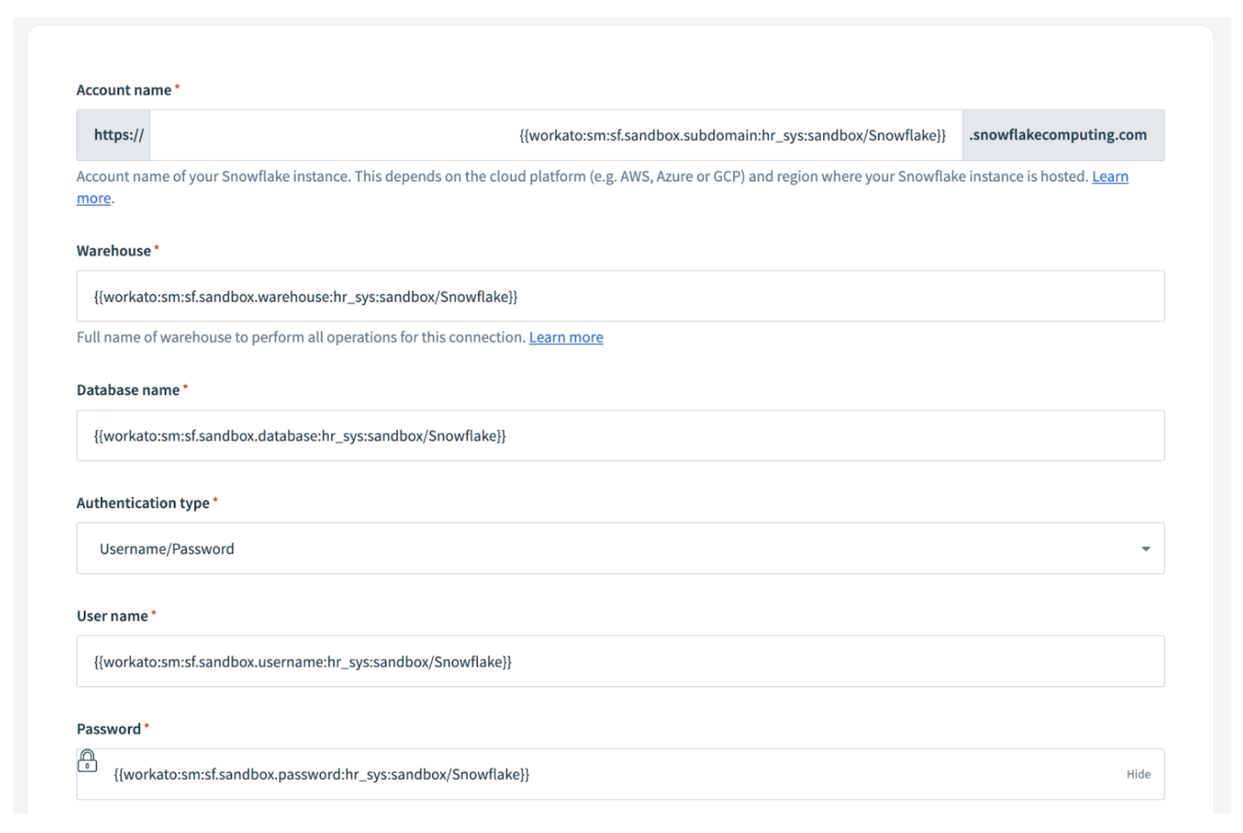
Task: Click the required asterisk next to Password
Action: pos(148,725)
